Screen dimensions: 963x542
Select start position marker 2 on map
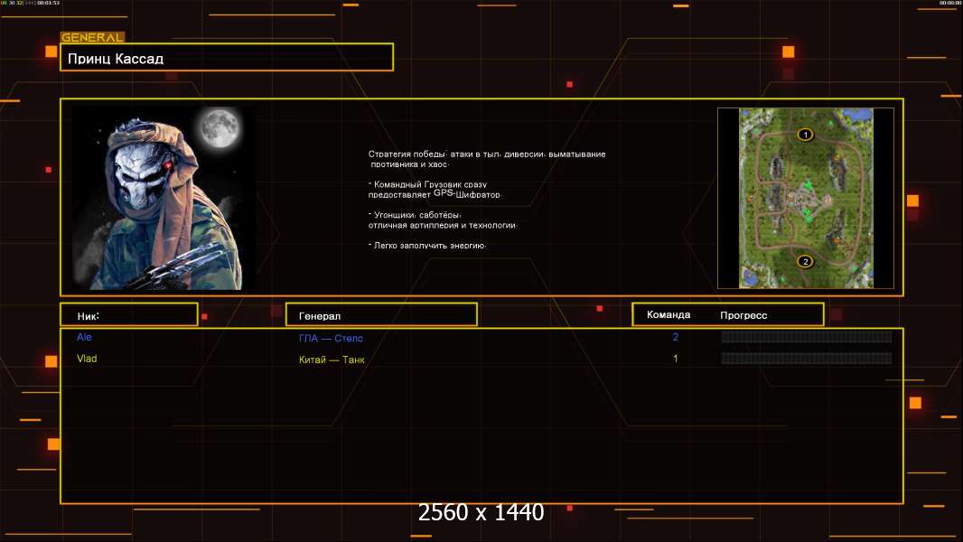[x=805, y=261]
